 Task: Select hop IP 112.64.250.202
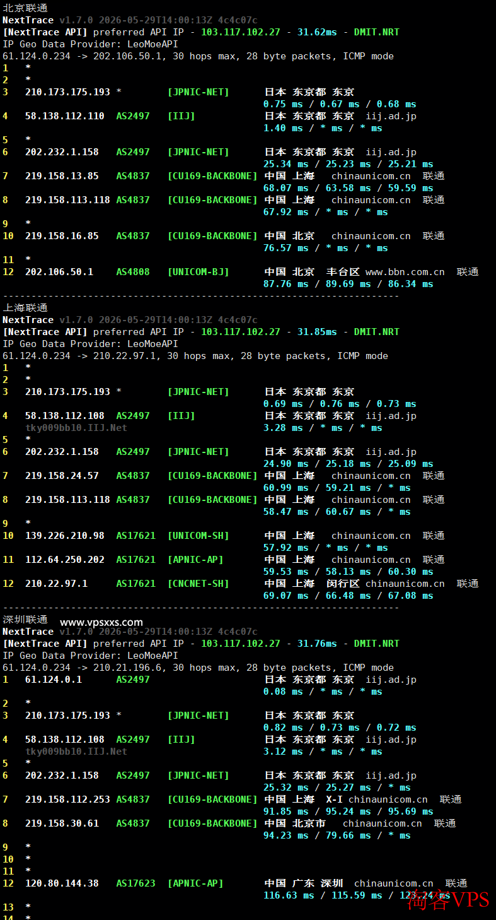point(65,560)
